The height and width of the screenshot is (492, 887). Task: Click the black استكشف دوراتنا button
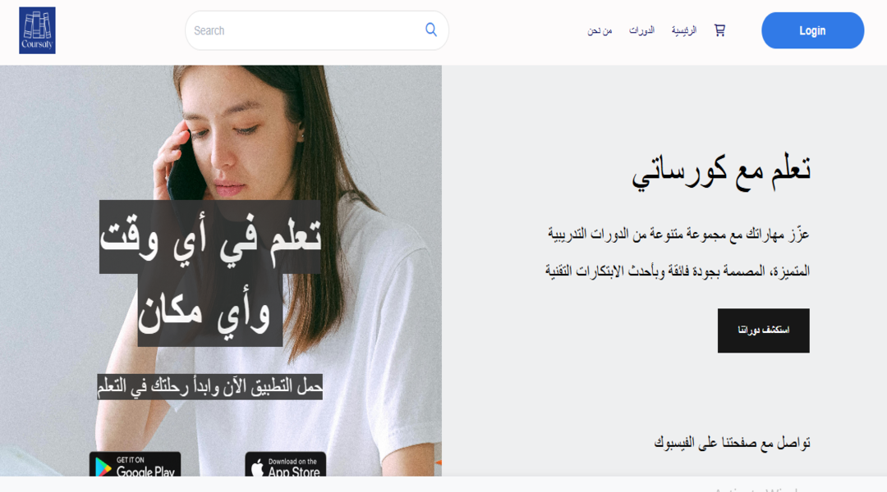[x=763, y=330]
